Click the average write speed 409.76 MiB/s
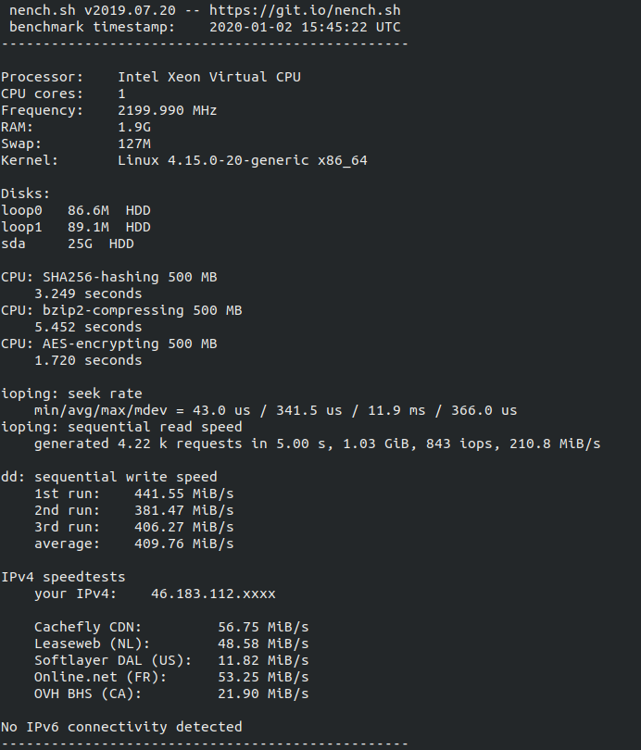 [x=183, y=544]
